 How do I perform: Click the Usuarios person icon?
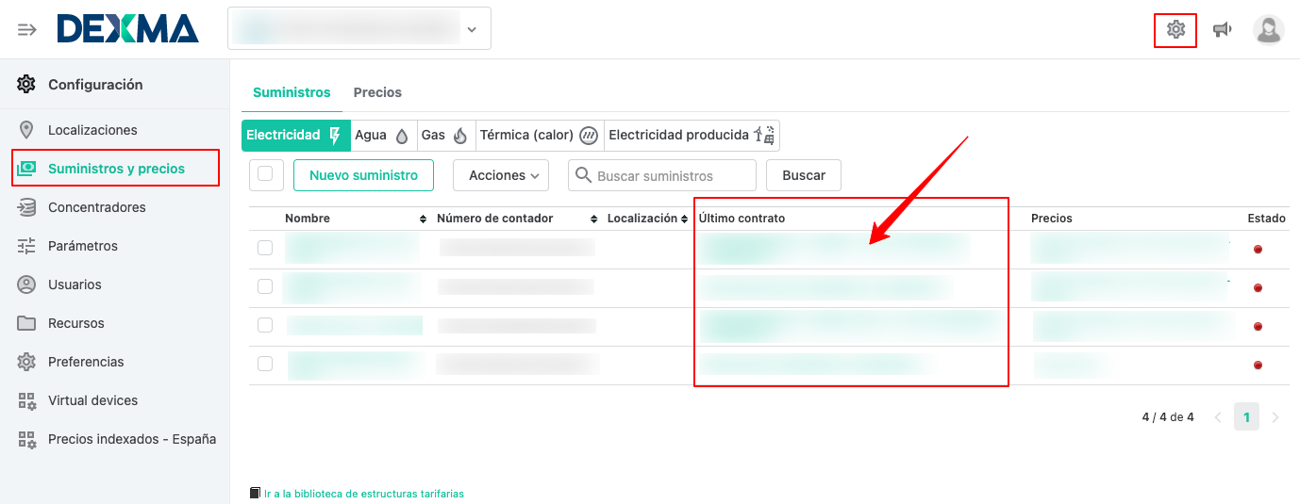coord(26,285)
